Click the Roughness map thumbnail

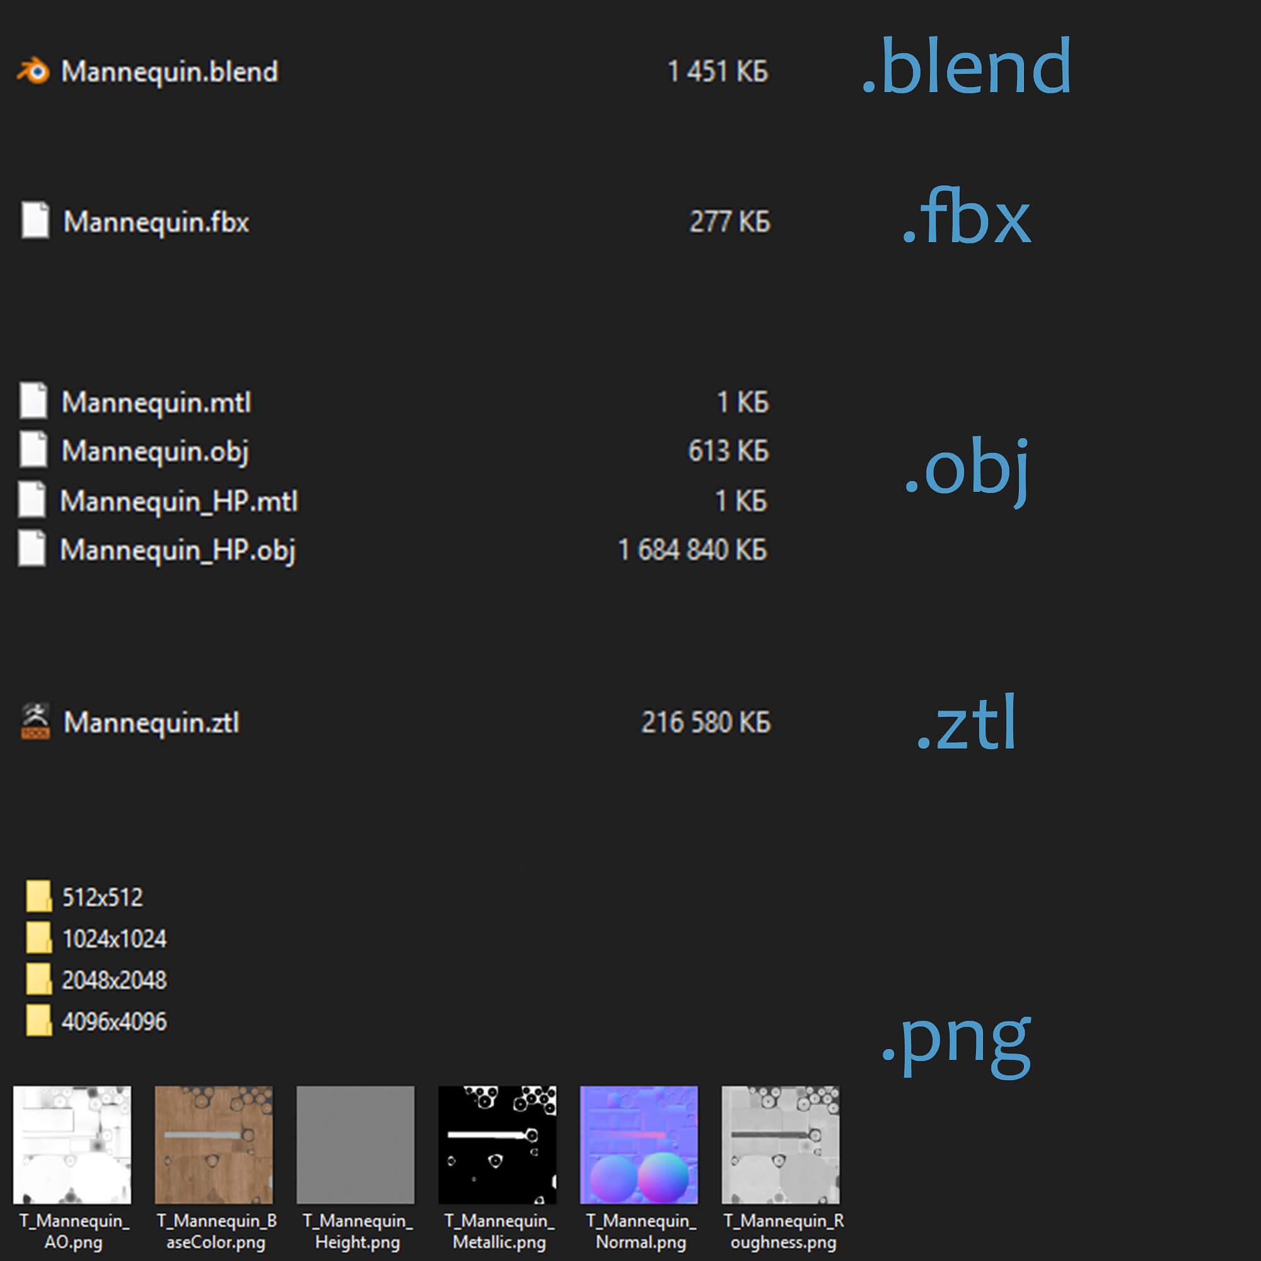click(x=781, y=1145)
